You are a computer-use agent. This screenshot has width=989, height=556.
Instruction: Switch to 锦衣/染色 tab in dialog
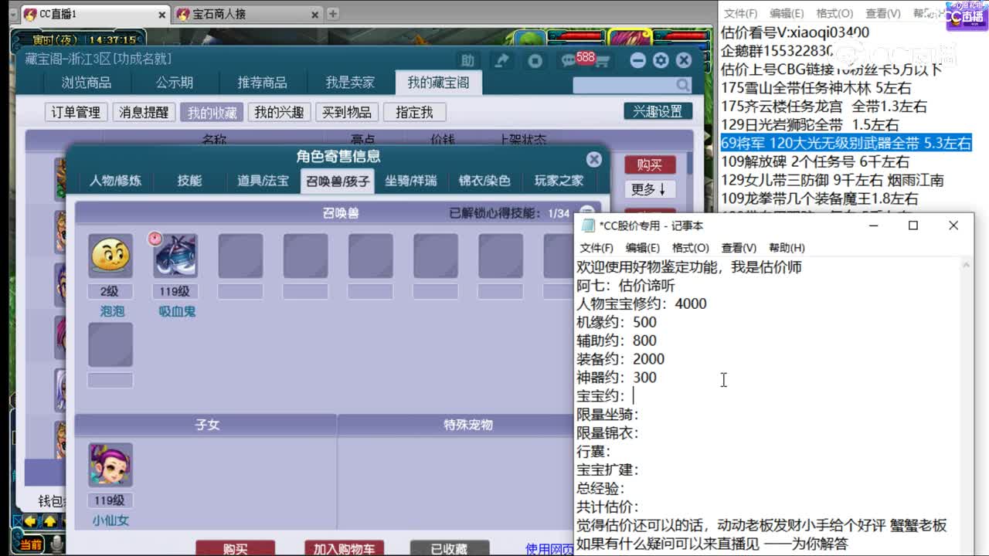click(x=484, y=181)
